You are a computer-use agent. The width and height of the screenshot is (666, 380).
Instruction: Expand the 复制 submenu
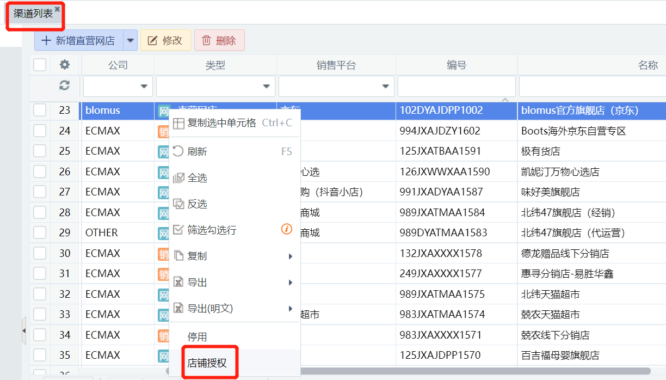click(x=235, y=256)
